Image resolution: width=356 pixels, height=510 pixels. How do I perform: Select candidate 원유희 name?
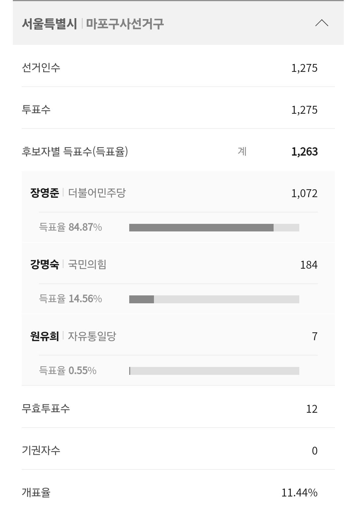point(44,336)
